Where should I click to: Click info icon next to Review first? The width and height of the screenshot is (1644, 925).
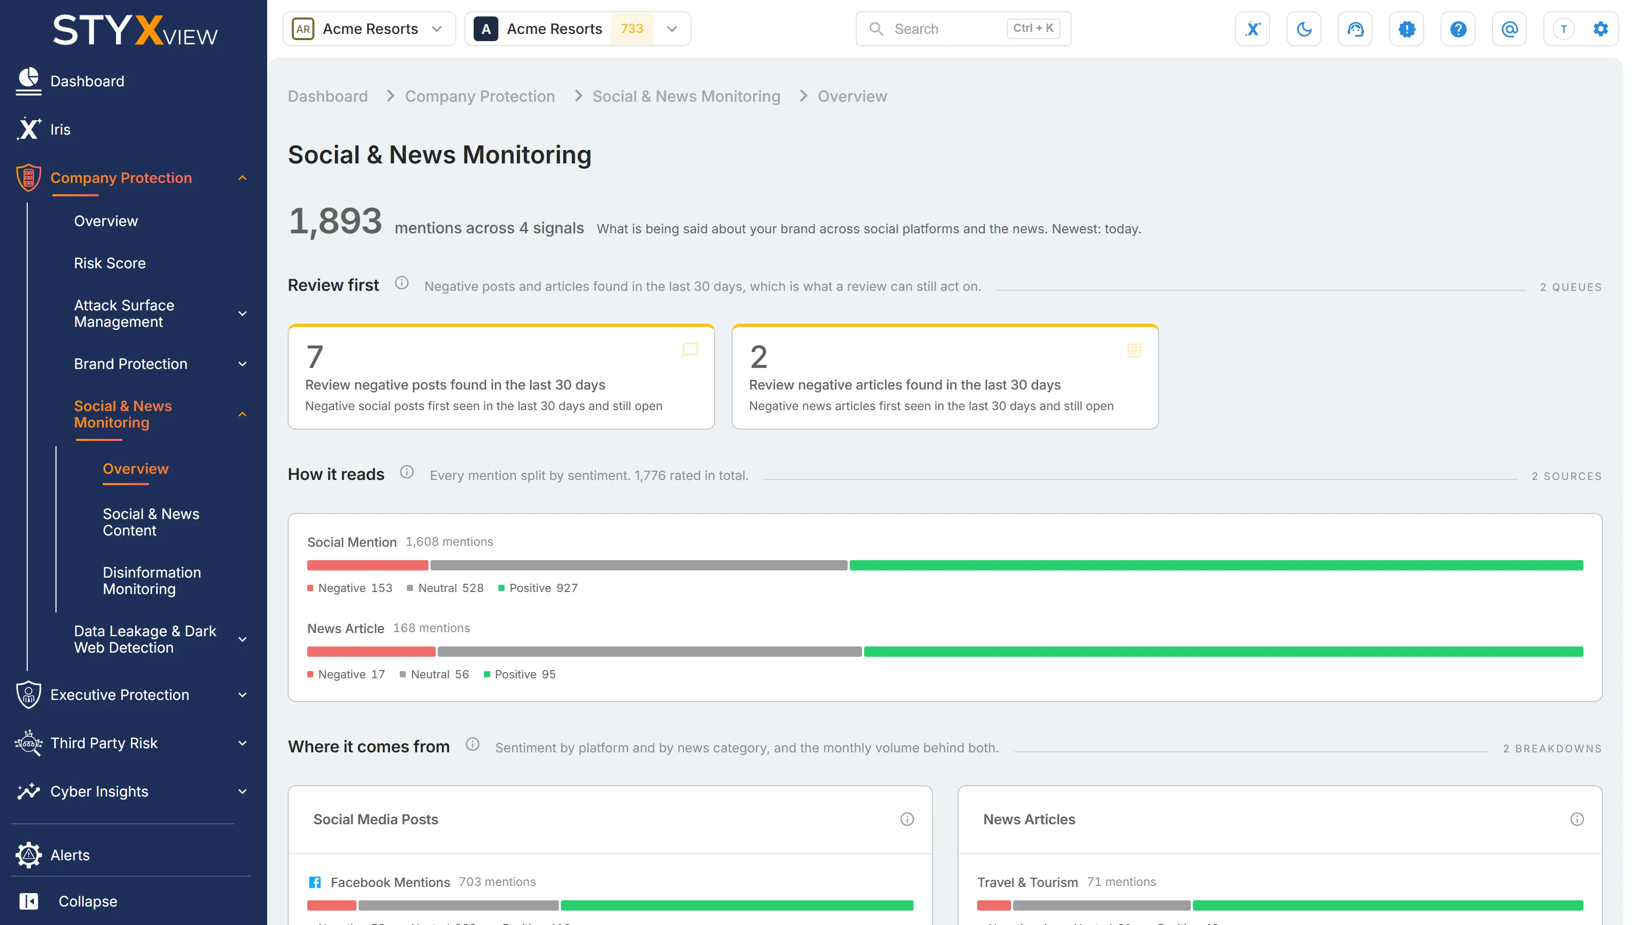[401, 283]
